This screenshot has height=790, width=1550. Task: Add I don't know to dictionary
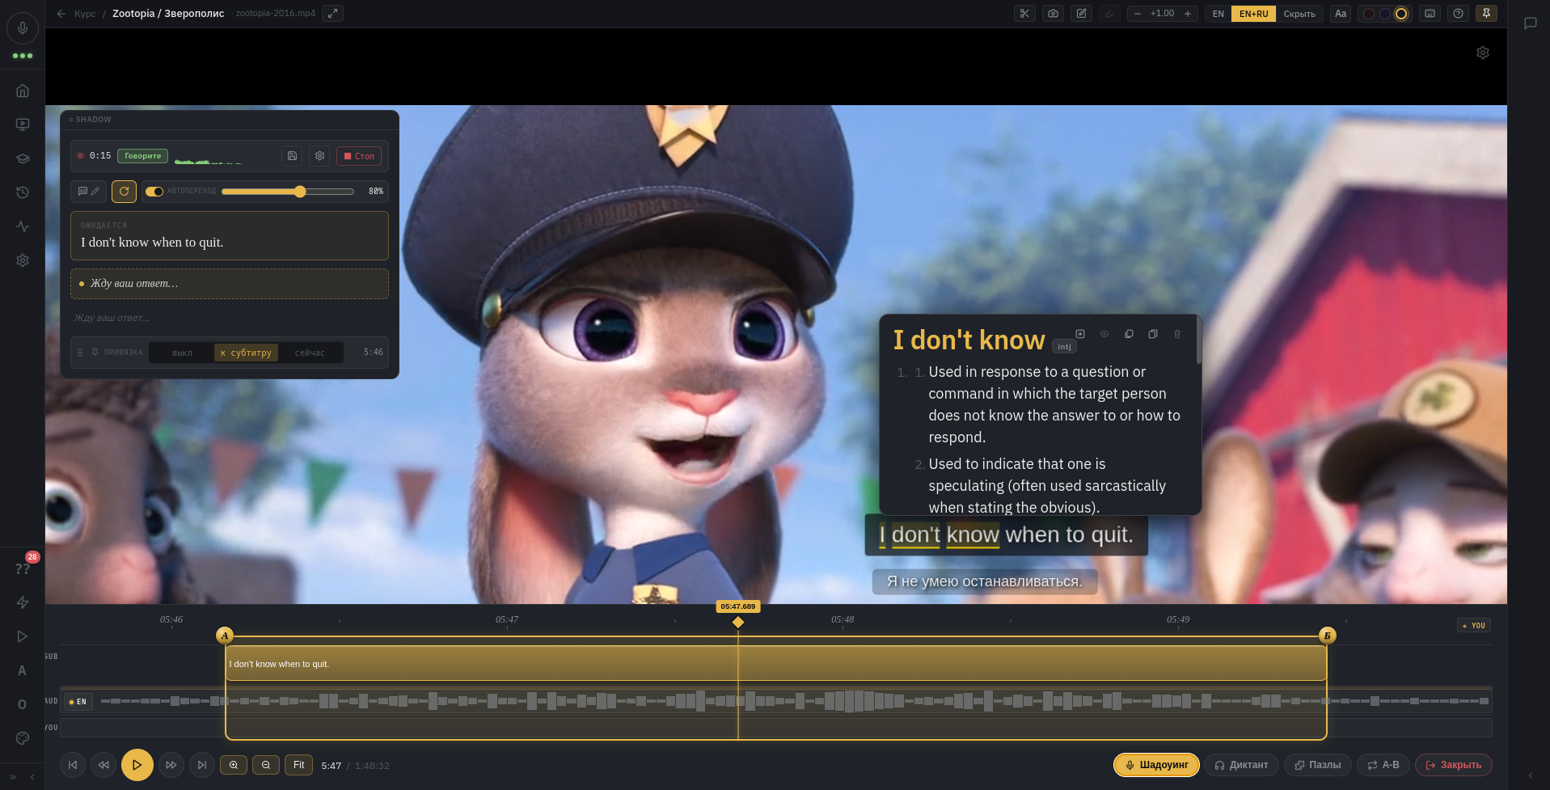coord(1080,334)
